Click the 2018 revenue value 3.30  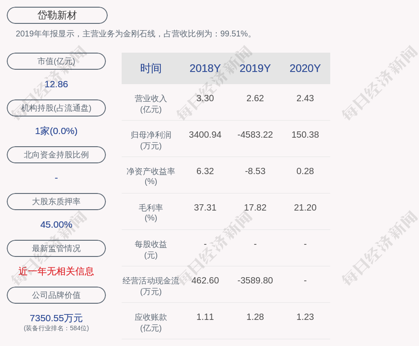click(205, 98)
